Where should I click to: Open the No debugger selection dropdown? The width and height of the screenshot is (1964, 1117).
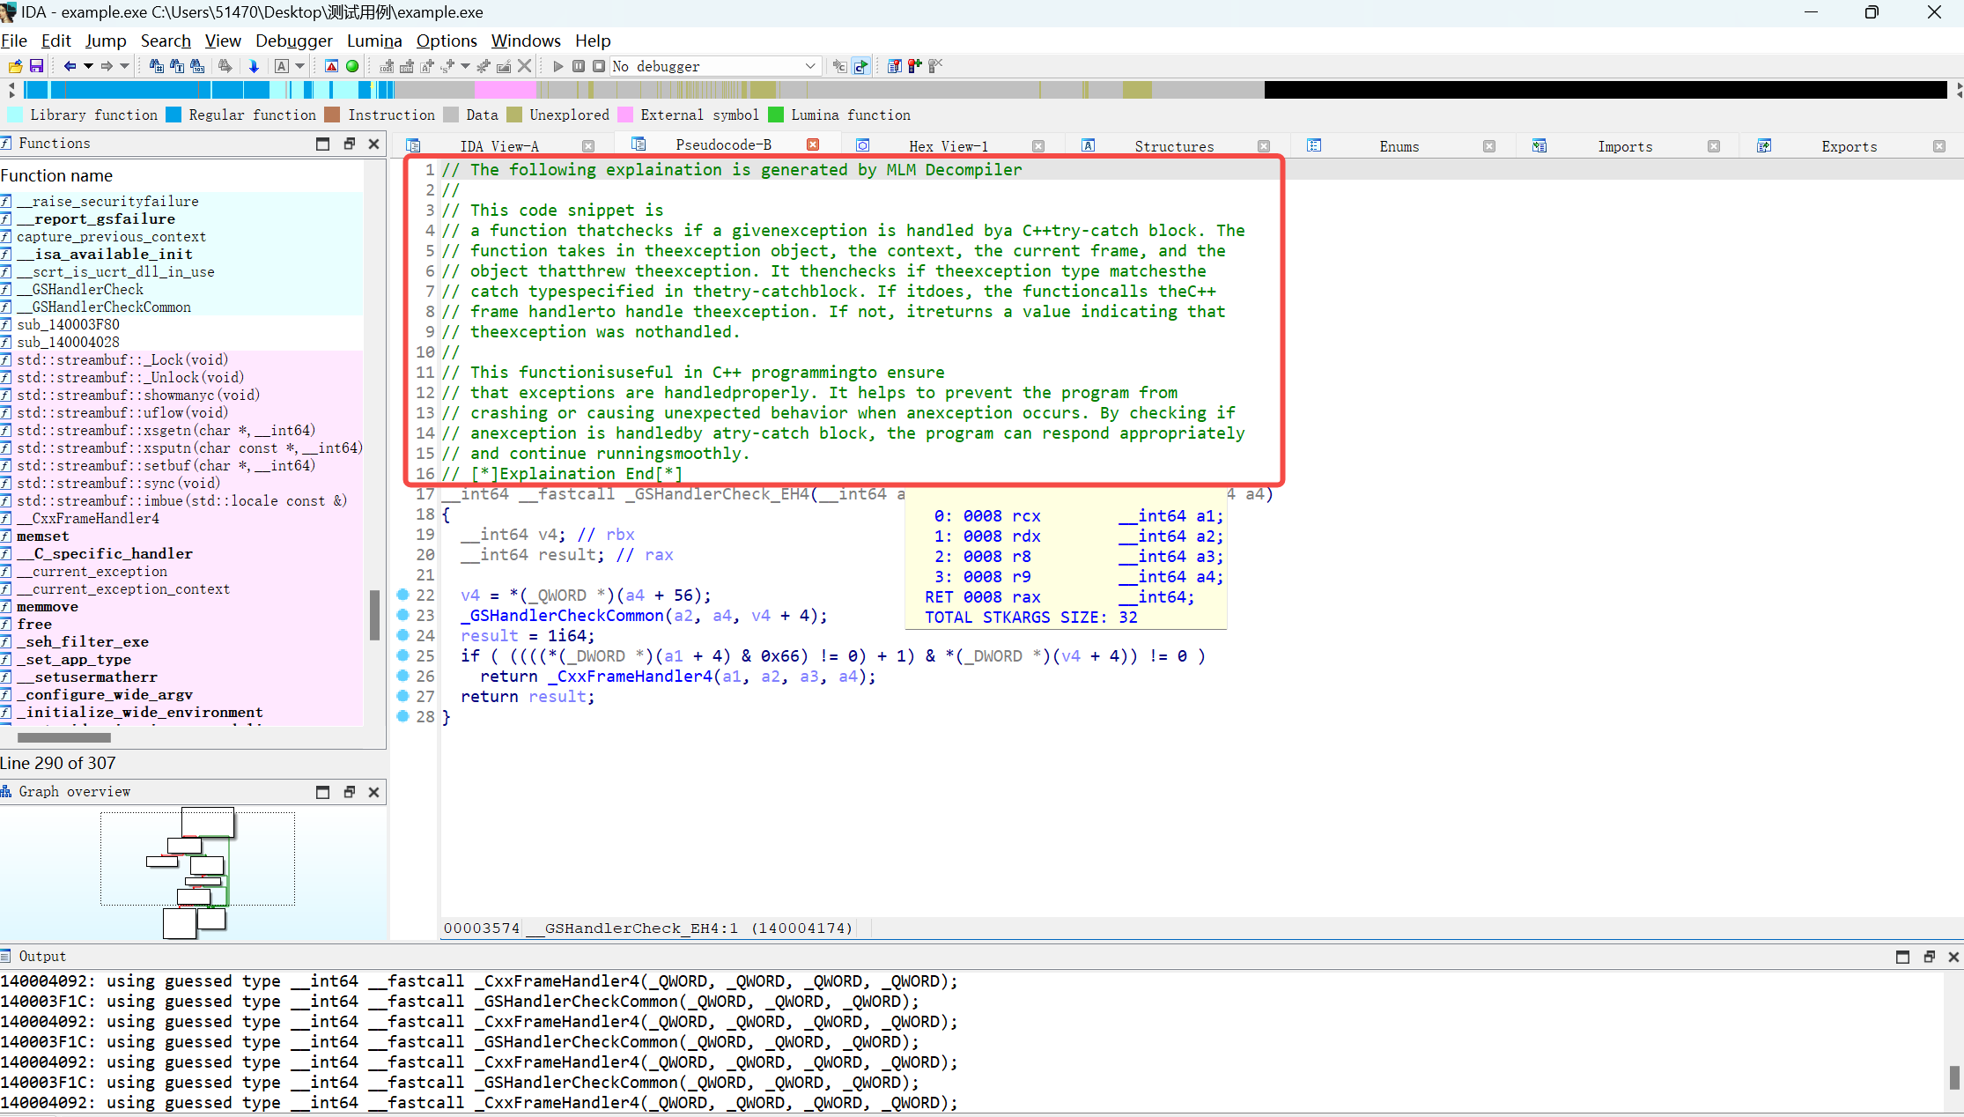coord(716,66)
